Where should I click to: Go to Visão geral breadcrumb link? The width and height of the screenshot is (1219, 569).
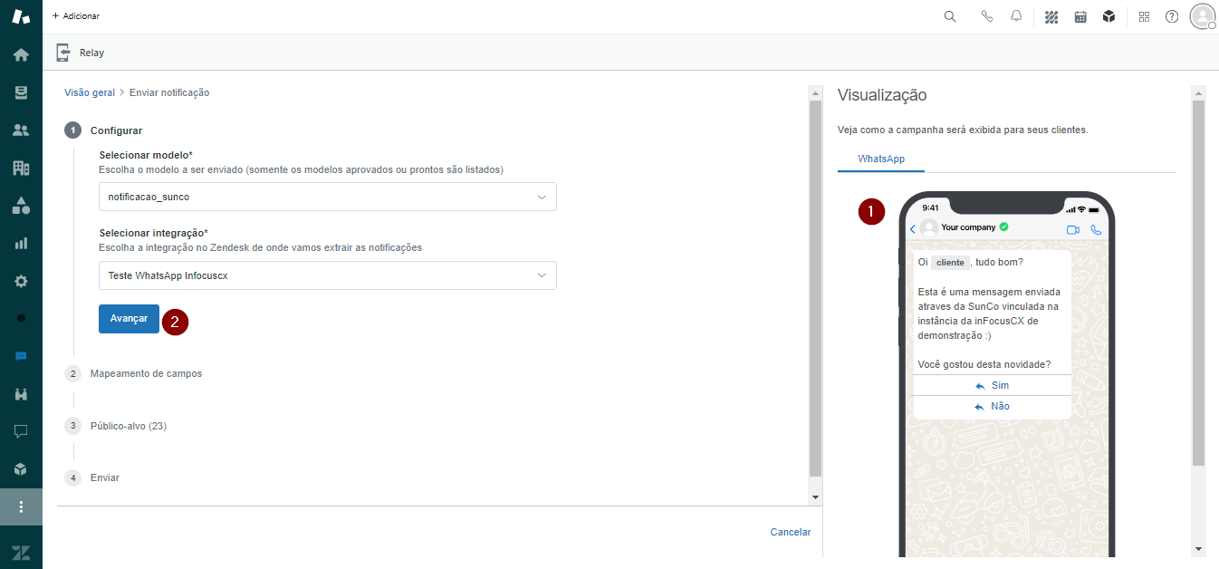(x=90, y=92)
